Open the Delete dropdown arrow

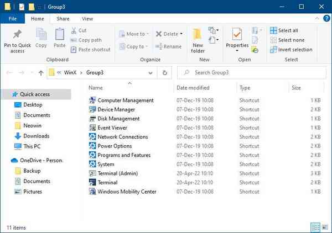[181, 34]
